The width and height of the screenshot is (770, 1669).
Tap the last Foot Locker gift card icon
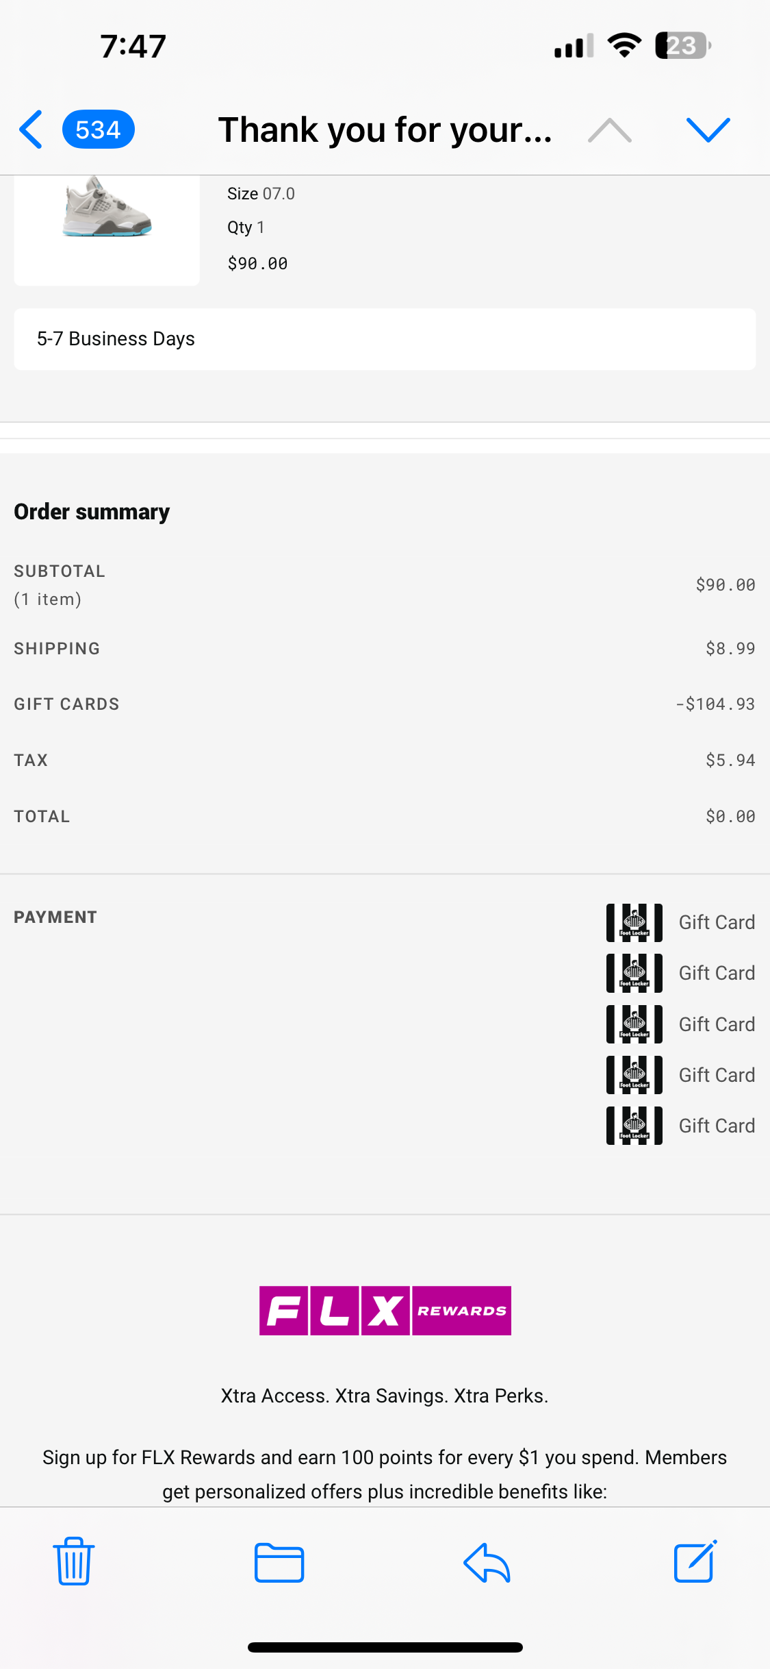634,1125
